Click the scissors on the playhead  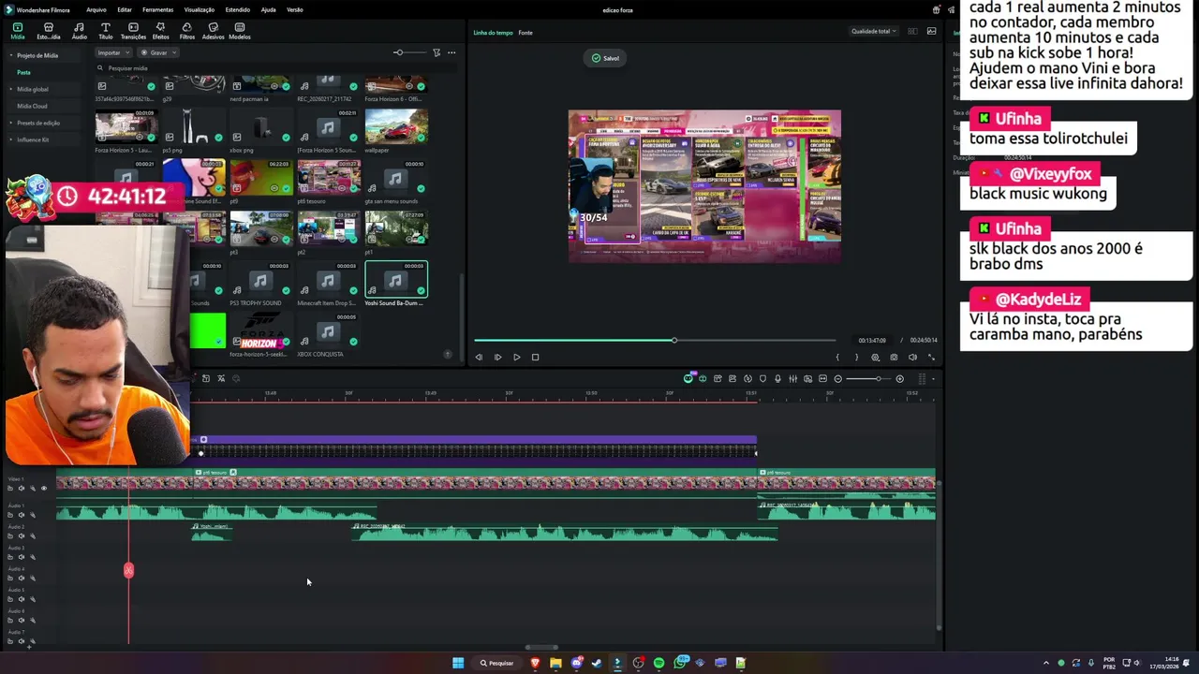pyautogui.click(x=128, y=570)
